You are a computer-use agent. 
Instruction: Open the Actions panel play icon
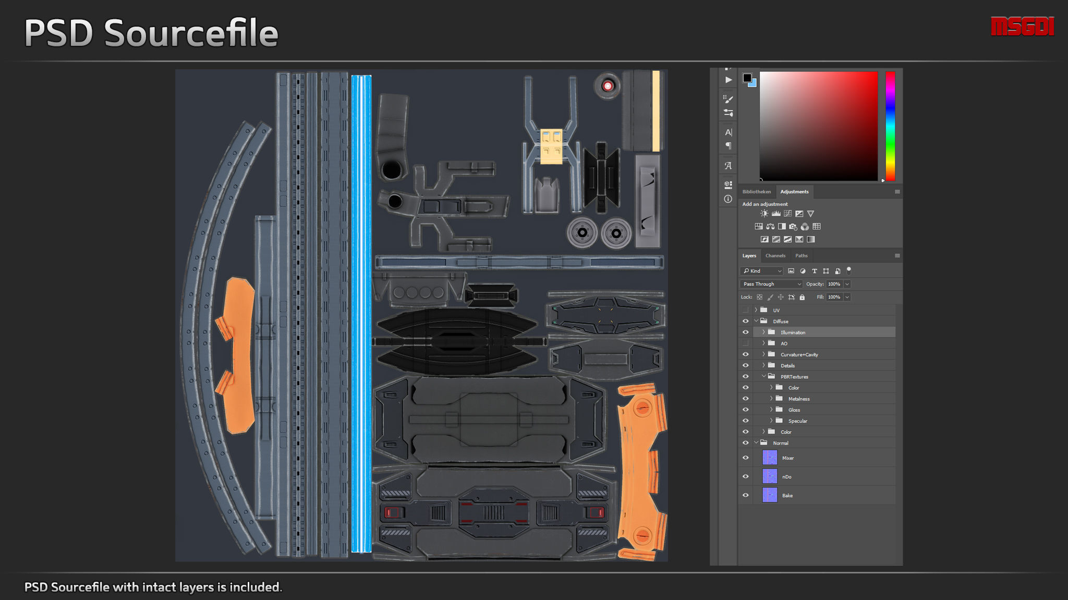pyautogui.click(x=729, y=80)
